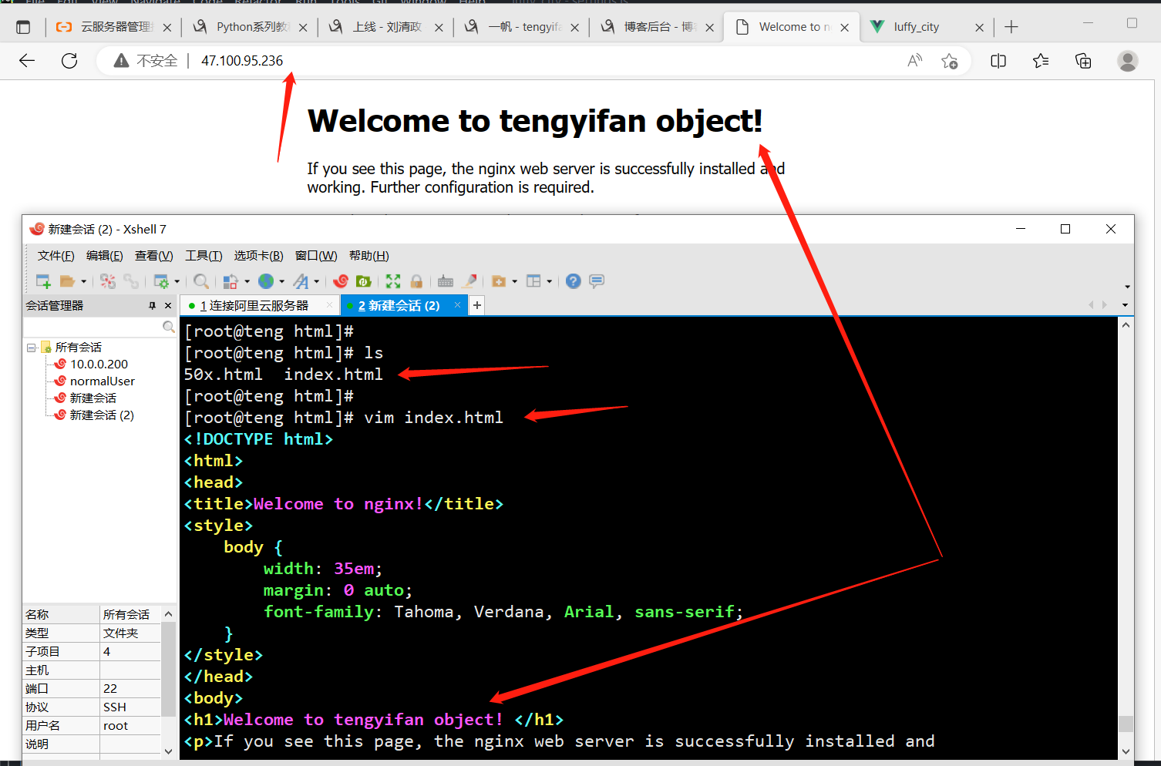Image resolution: width=1161 pixels, height=766 pixels.
Task: Click the Encoding globe icon
Action: coord(266,281)
